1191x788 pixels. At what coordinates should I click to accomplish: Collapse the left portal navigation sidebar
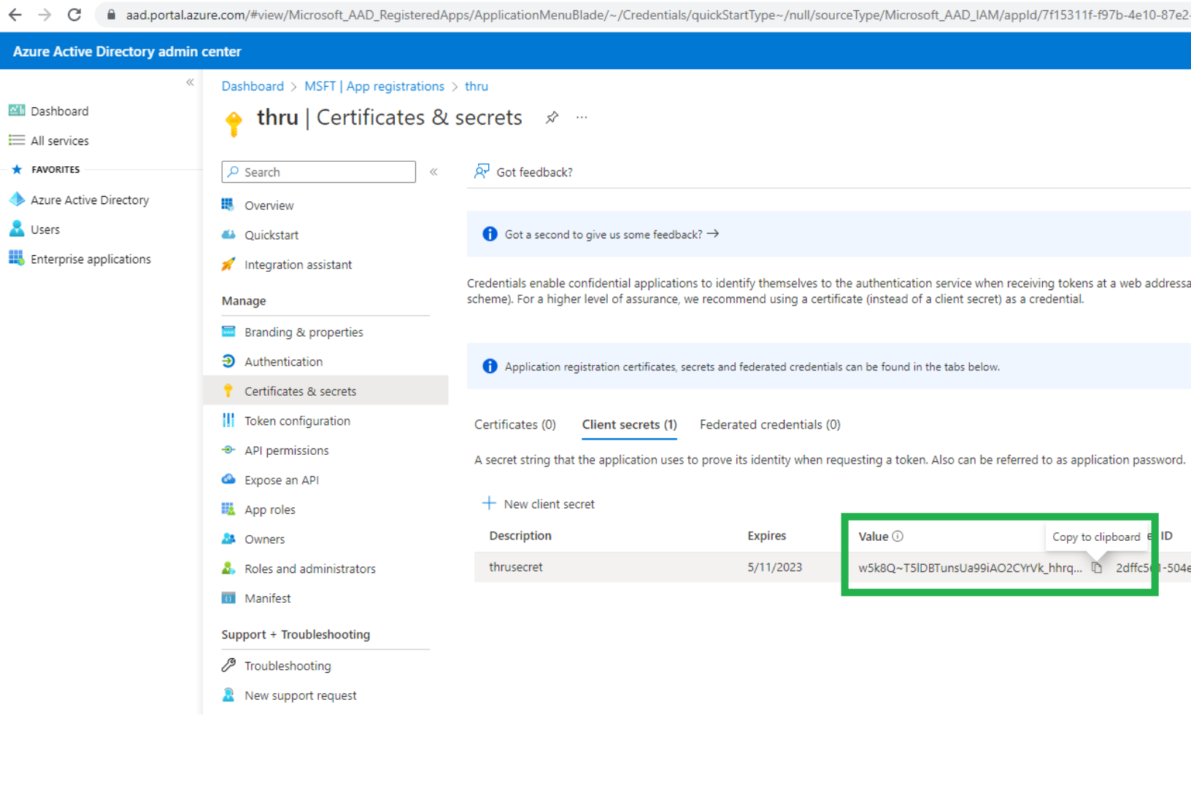190,82
